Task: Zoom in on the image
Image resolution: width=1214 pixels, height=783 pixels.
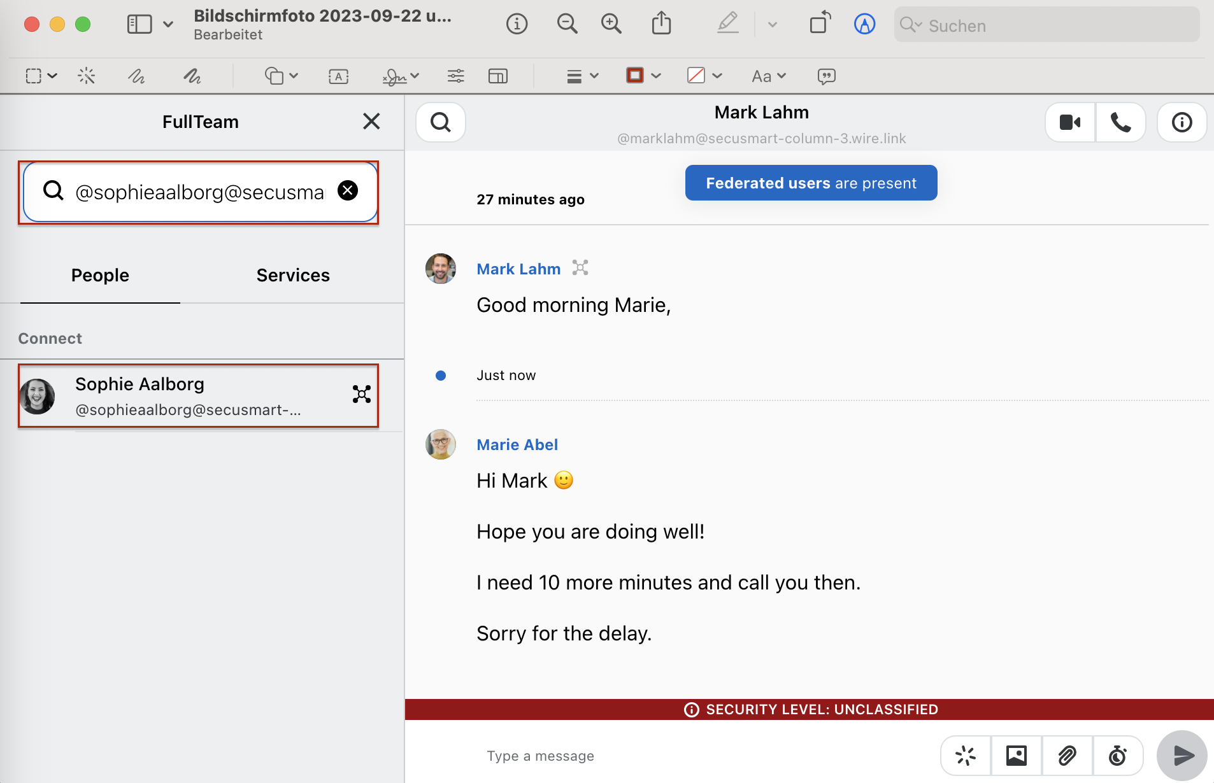Action: 611,24
